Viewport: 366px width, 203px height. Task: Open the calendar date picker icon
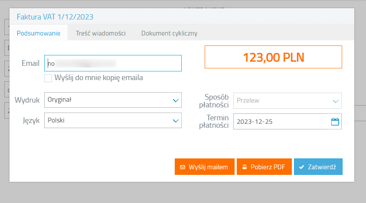coord(335,122)
